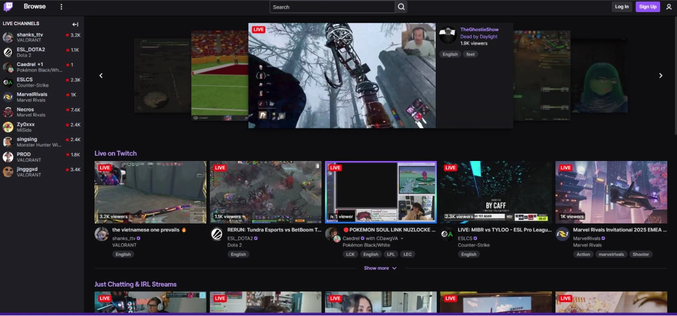Viewport: 677px width, 316px height.
Task: Click the search magnifier button
Action: (401, 7)
